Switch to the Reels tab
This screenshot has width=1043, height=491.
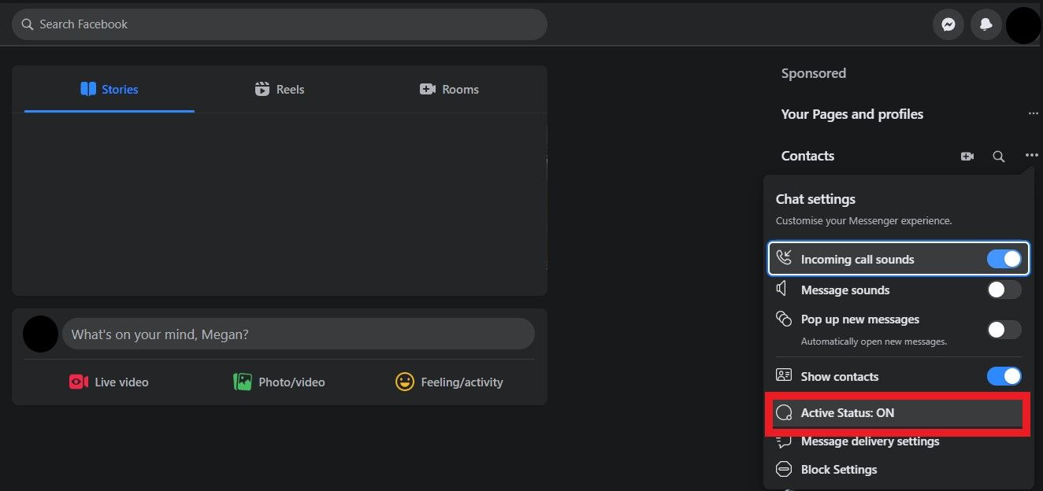click(280, 90)
